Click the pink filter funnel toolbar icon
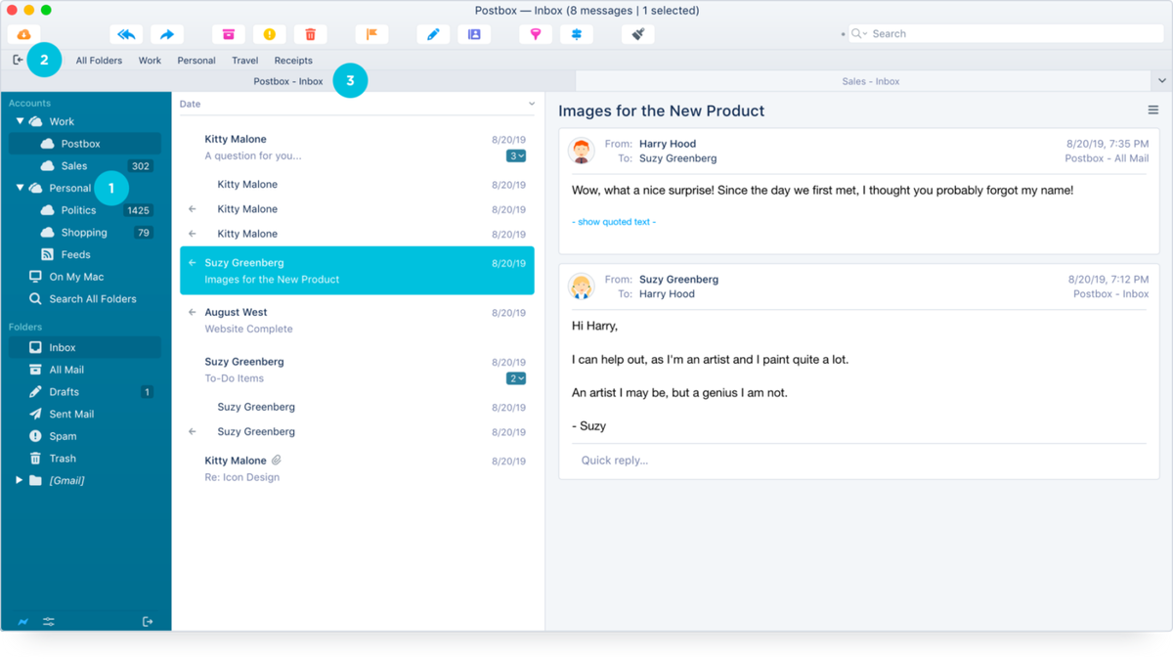This screenshot has height=661, width=1173. [x=536, y=34]
